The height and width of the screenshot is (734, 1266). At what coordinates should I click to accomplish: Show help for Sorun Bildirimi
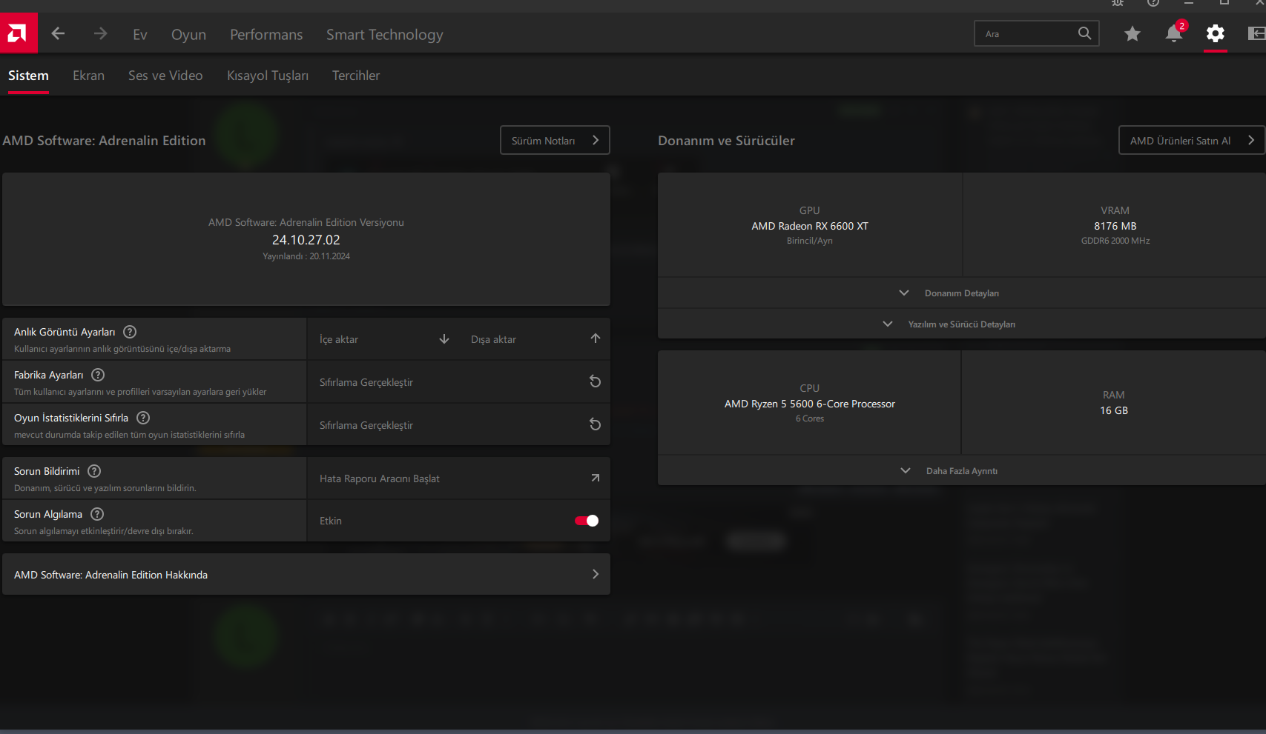click(x=94, y=471)
